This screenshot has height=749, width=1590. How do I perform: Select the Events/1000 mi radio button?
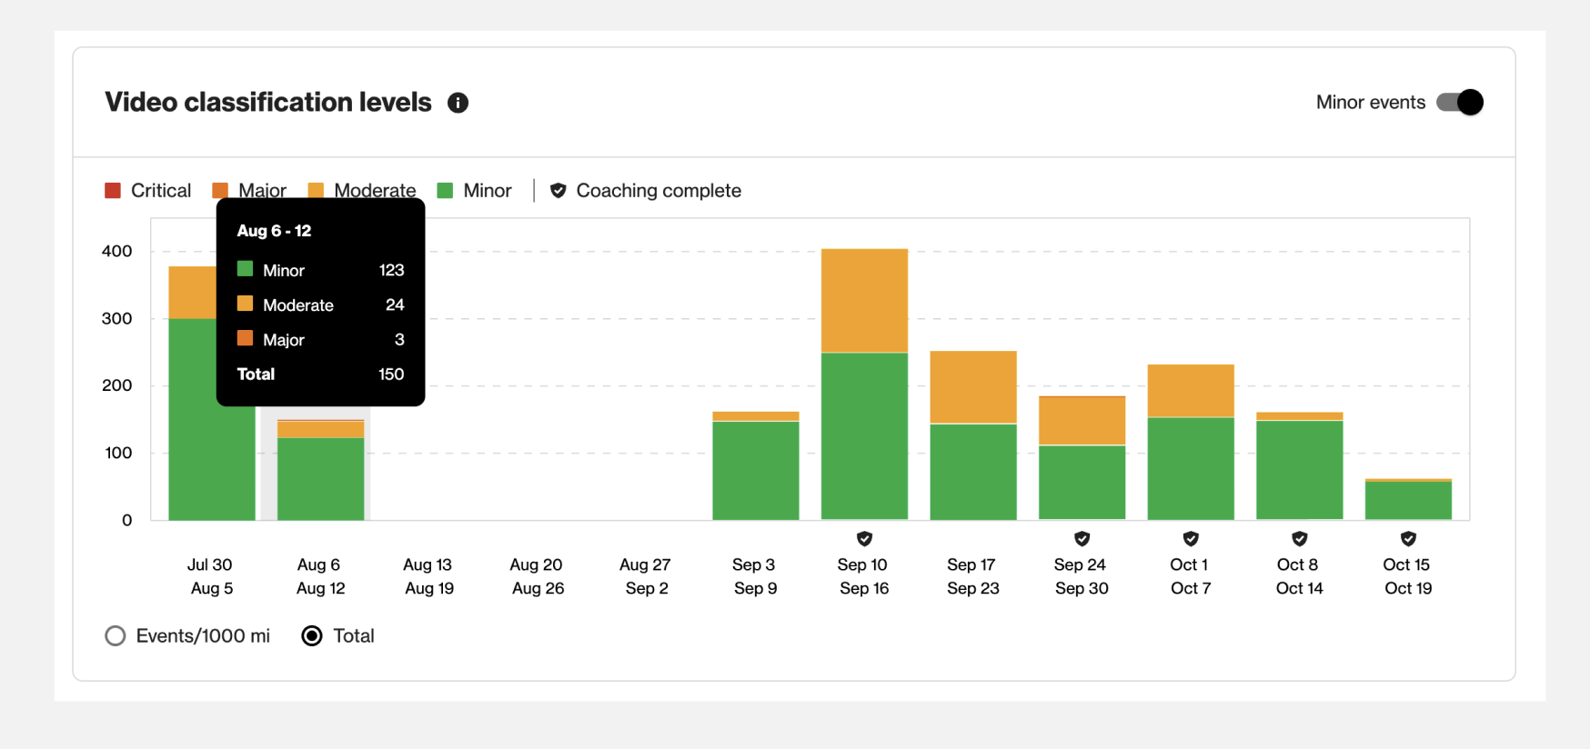116,636
